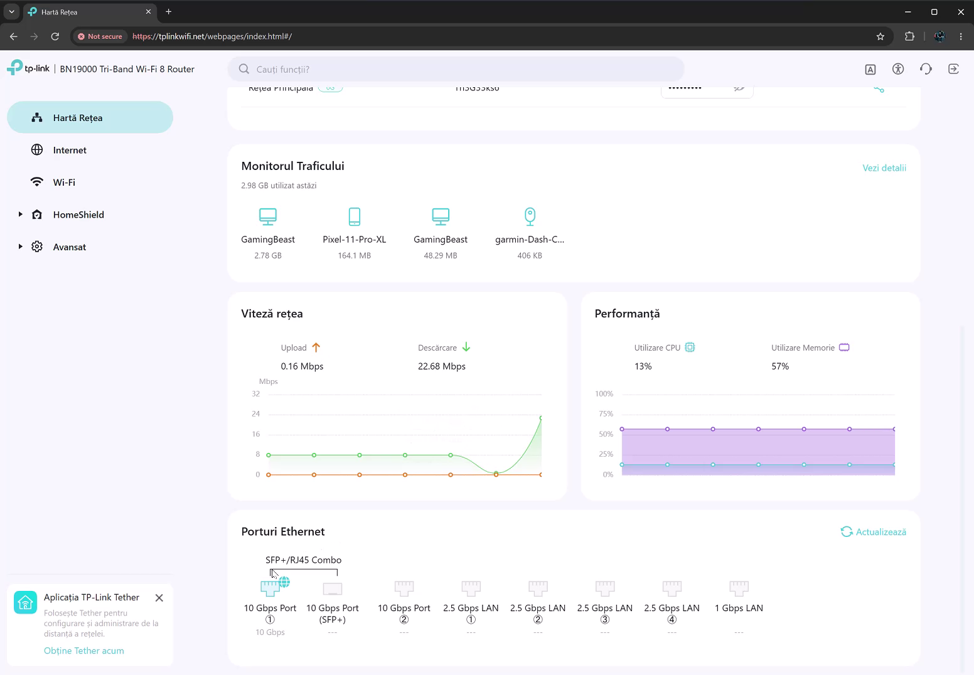The image size is (974, 675).
Task: Click the browser address bar URL
Action: tap(212, 36)
